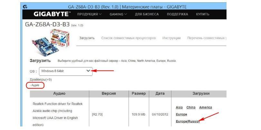Open the ПОДДЕРЖКА menu item
261x130 pixels.
(178, 14)
